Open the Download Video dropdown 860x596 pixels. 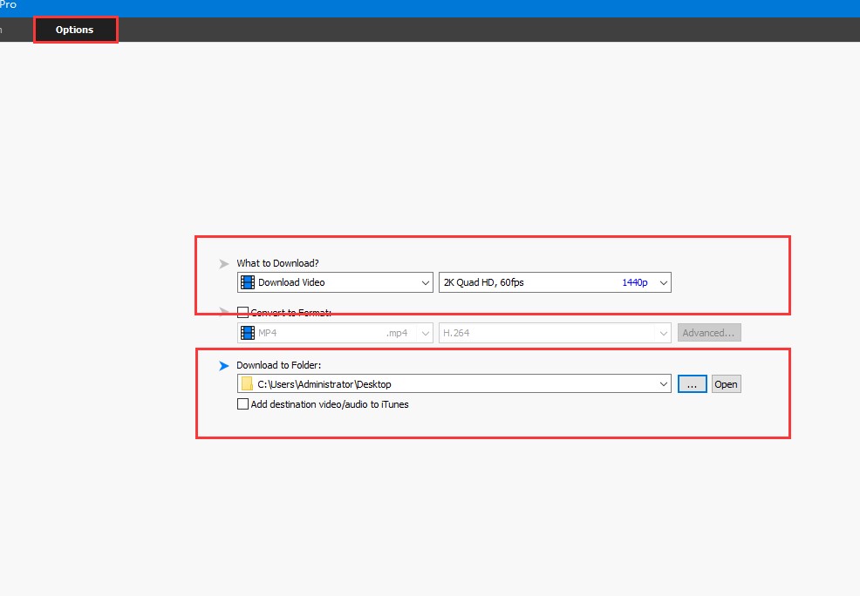(x=426, y=281)
